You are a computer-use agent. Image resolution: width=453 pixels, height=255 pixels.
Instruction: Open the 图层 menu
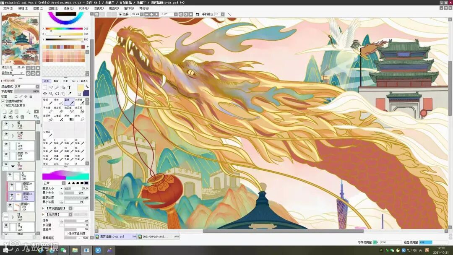tap(53, 8)
